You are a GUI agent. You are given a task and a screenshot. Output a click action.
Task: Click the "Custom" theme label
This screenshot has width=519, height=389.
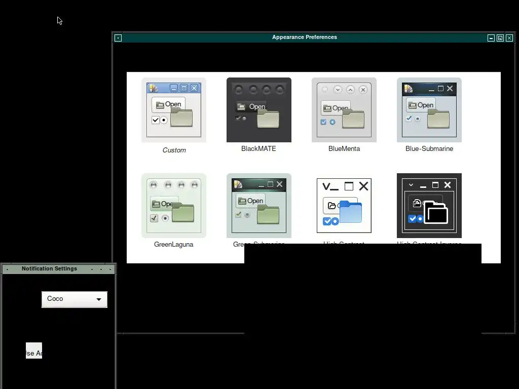[x=174, y=150]
